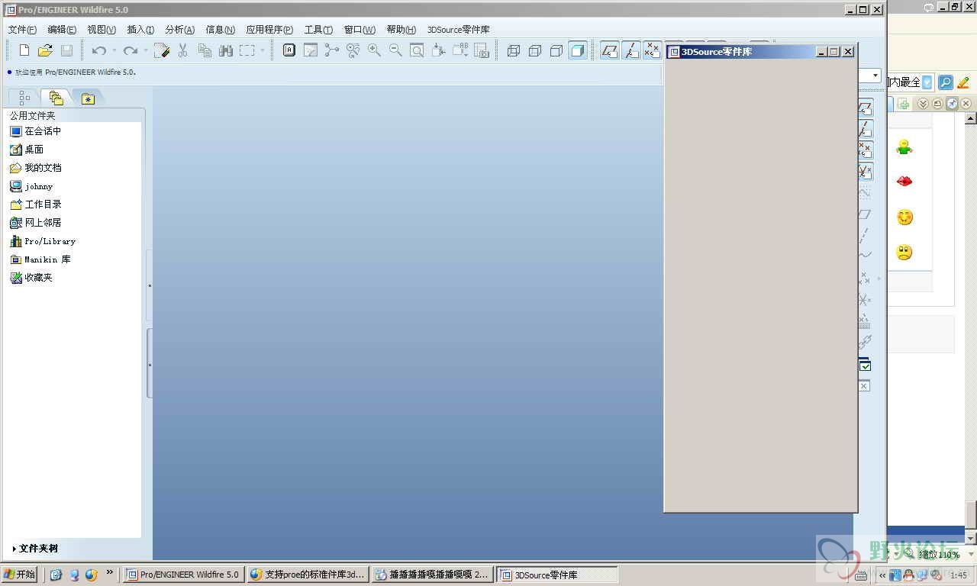The width and height of the screenshot is (977, 586).
Task: Switch to No Hidden display style
Action: point(556,50)
